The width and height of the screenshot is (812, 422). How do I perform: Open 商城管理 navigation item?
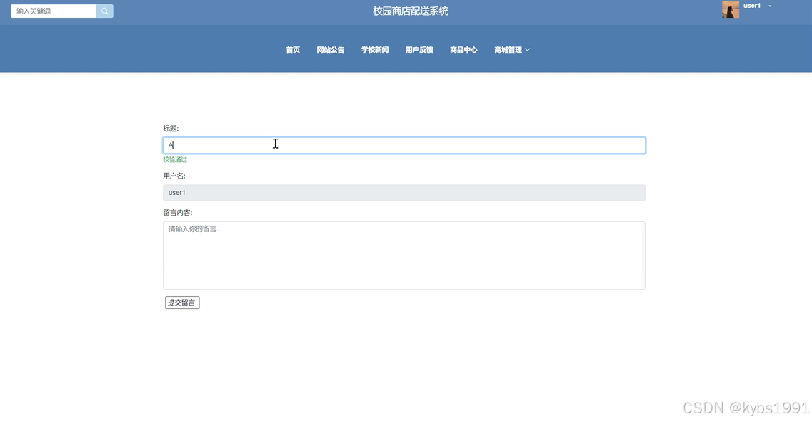508,50
